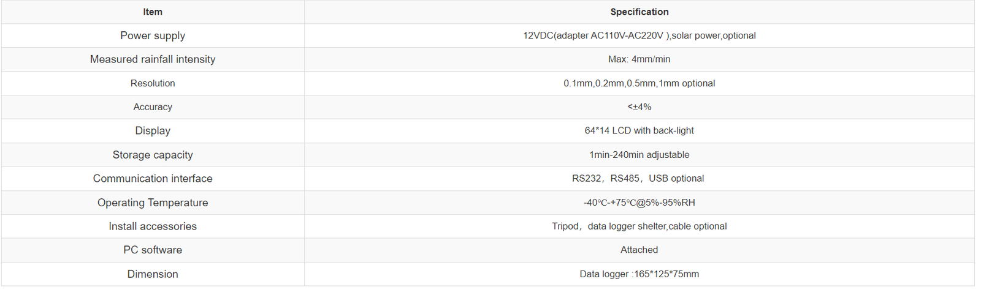Select the "Accuracy" row label
This screenshot has width=981, height=295.
pos(153,107)
